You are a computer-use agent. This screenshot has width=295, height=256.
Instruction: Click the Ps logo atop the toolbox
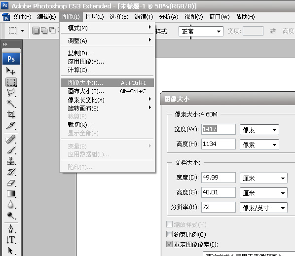tap(11, 59)
